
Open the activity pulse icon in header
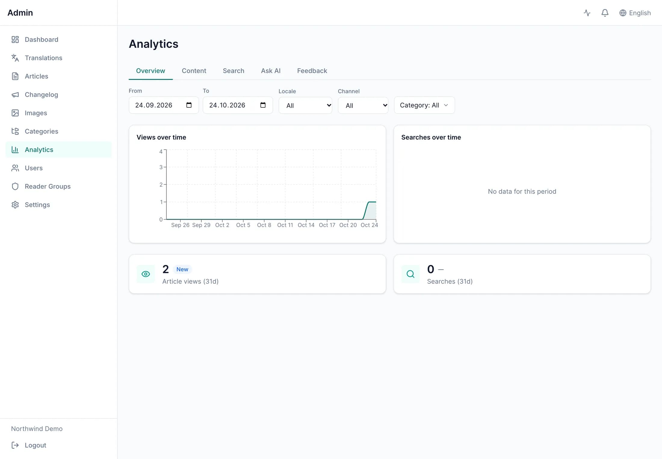click(587, 13)
